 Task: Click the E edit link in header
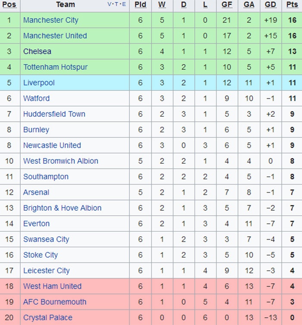(x=124, y=4)
